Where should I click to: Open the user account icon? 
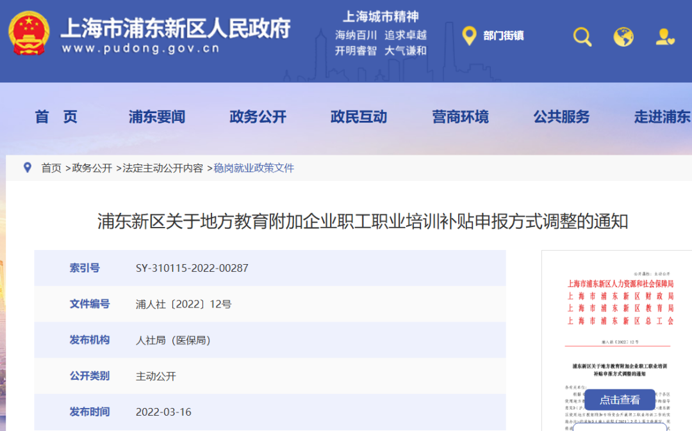tap(664, 36)
